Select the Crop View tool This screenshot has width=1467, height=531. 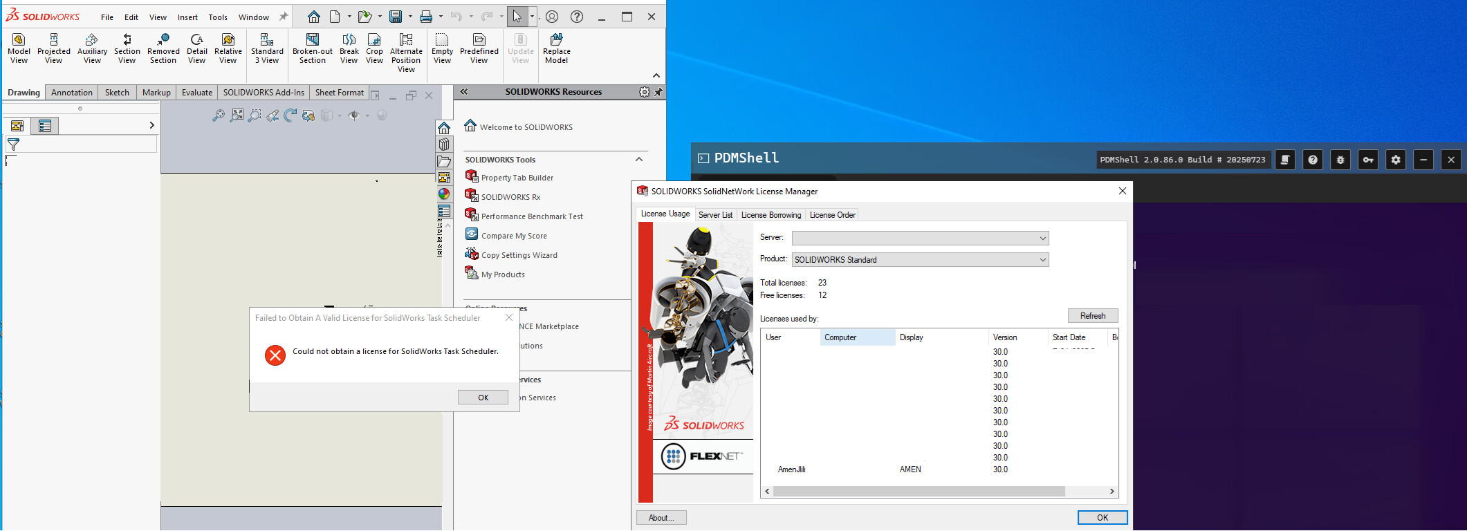(374, 48)
